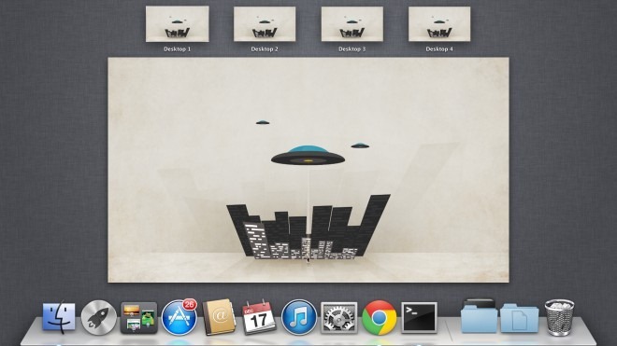Screen dimensions: 617x346
Task: Click the 'Desktop 2' label
Action: 265,49
